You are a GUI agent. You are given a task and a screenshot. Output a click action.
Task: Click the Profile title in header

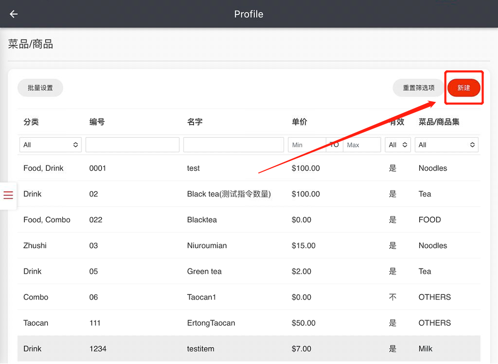(x=248, y=14)
